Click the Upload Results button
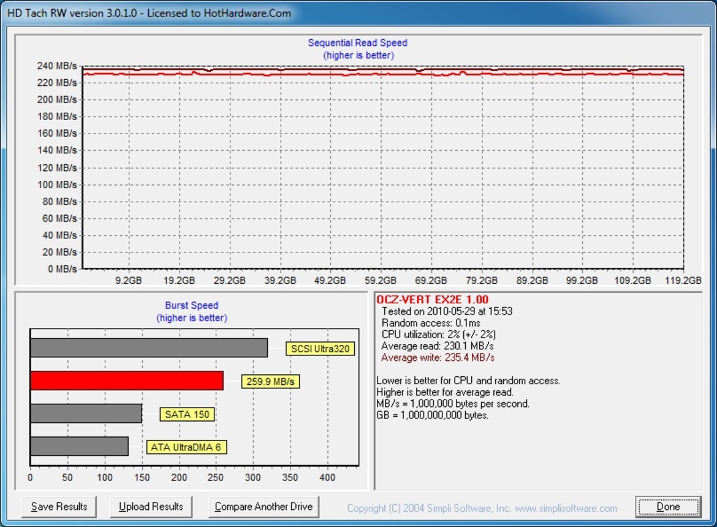The height and width of the screenshot is (527, 717). click(151, 507)
